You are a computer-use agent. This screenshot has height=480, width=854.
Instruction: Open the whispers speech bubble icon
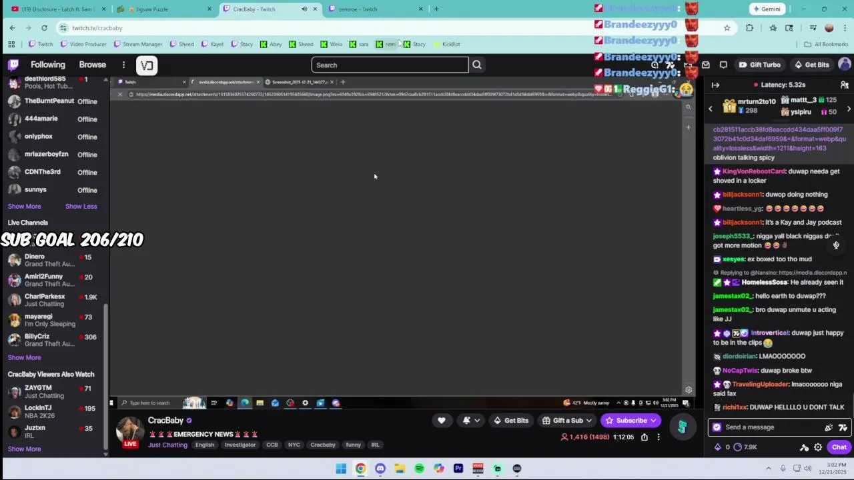(x=723, y=65)
